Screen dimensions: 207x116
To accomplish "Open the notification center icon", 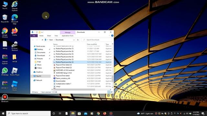I will click(203, 113).
